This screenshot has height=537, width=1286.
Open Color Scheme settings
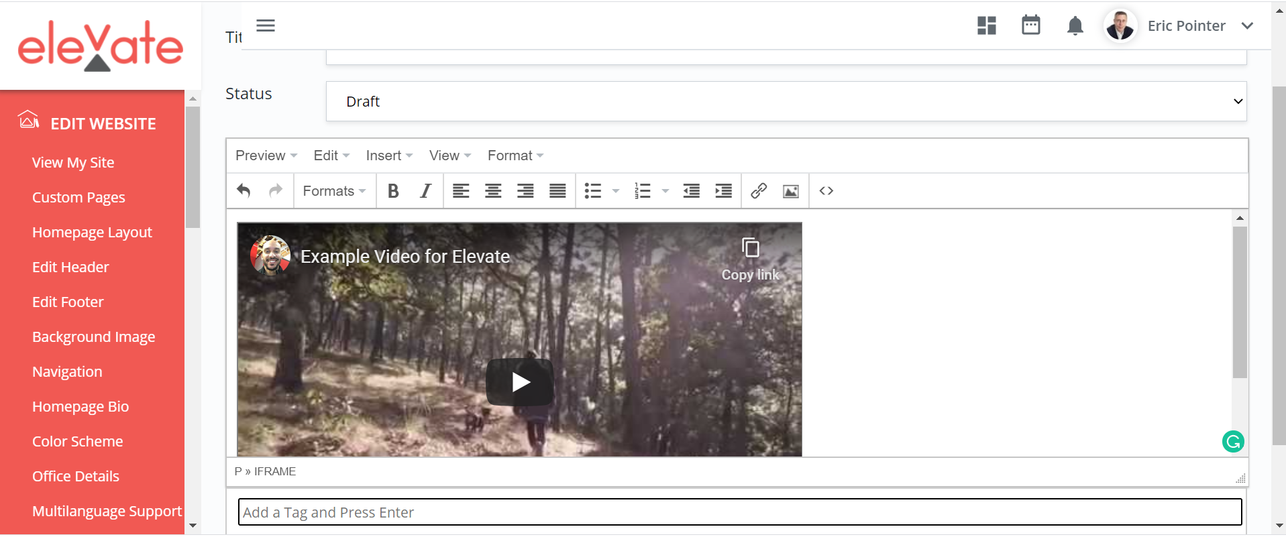[78, 441]
